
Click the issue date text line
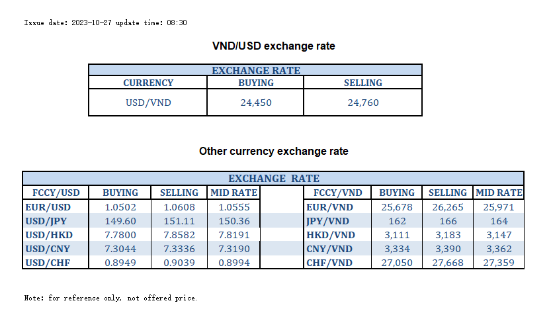tap(105, 22)
